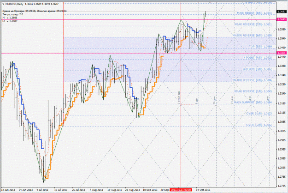The height and width of the screenshot is (193, 288).
Task: Click the spread value line showing 2.0
Action: click(x=13, y=14)
